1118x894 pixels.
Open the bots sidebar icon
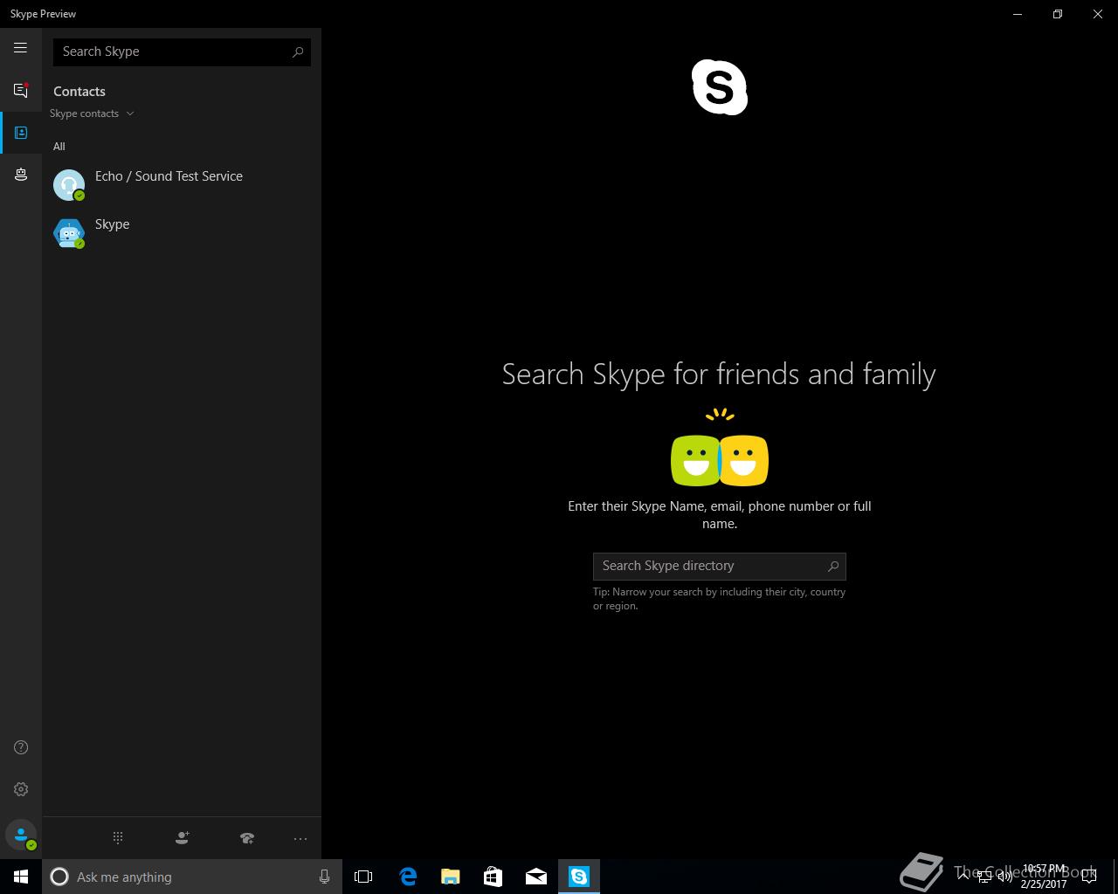[21, 175]
